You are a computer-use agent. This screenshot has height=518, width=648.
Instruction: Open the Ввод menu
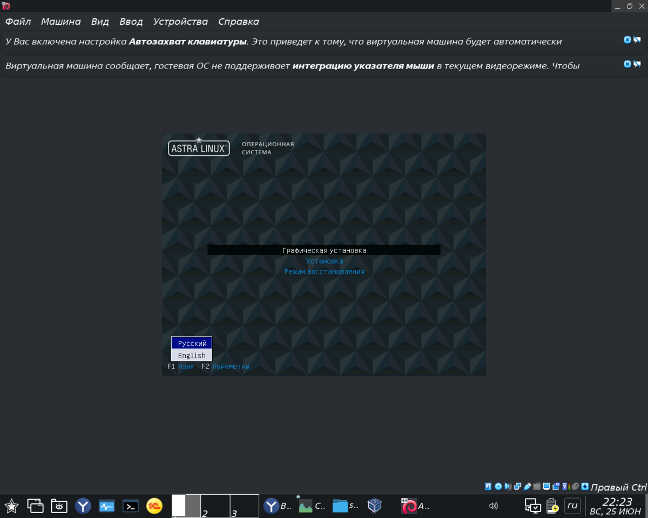(131, 22)
